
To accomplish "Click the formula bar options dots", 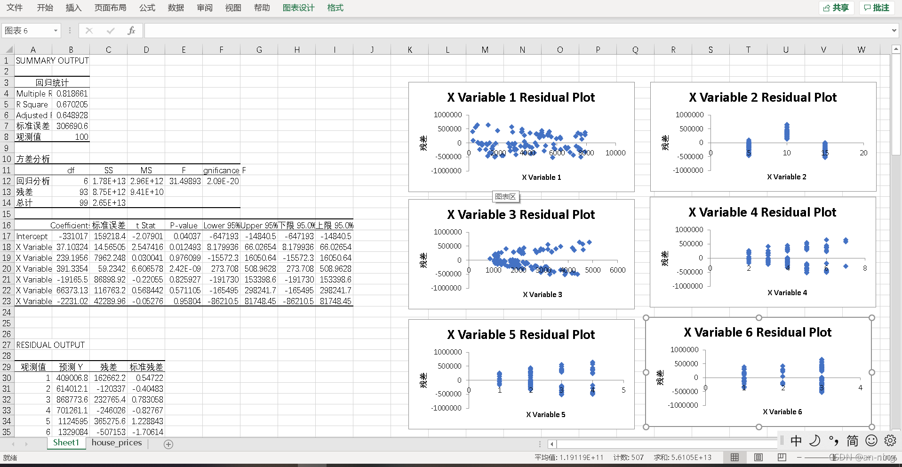I will (70, 31).
